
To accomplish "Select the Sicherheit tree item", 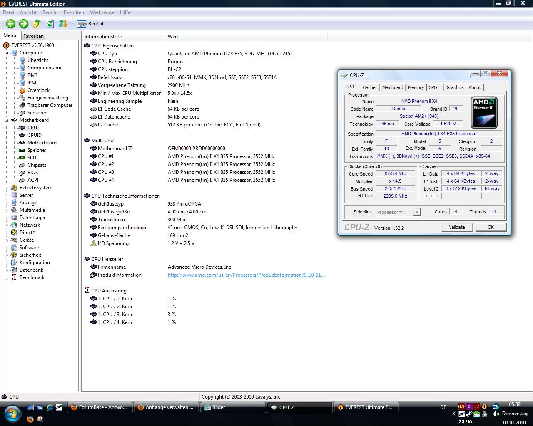I will [30, 255].
